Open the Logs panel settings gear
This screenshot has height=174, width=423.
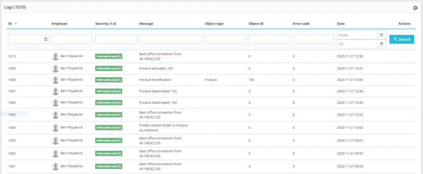[415, 8]
